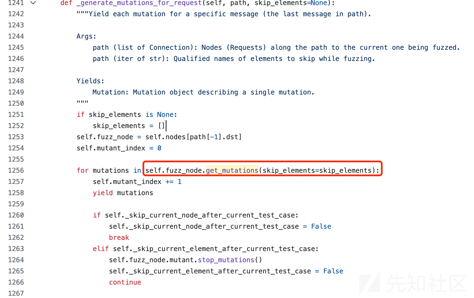
Task: Click the break statement on line 1262
Action: click(x=119, y=238)
